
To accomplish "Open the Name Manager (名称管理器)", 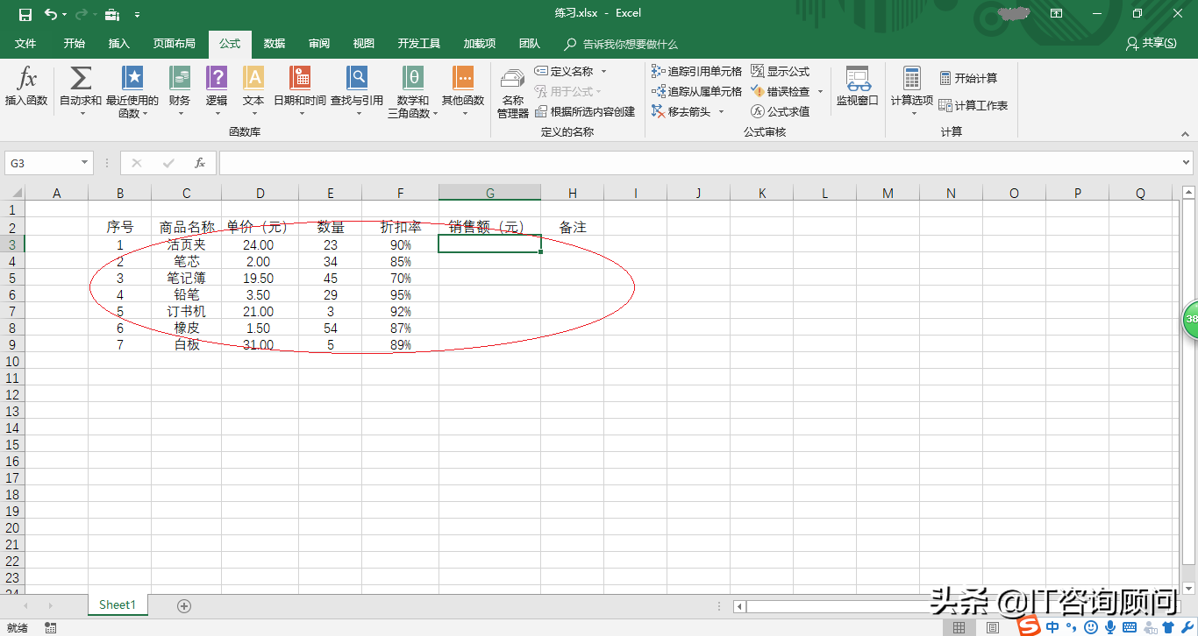I will [513, 93].
